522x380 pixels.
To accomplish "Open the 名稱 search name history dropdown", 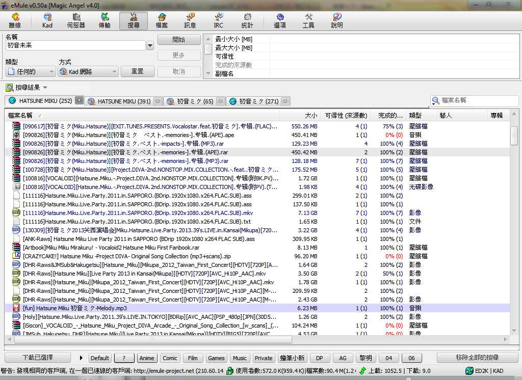I will (150, 45).
